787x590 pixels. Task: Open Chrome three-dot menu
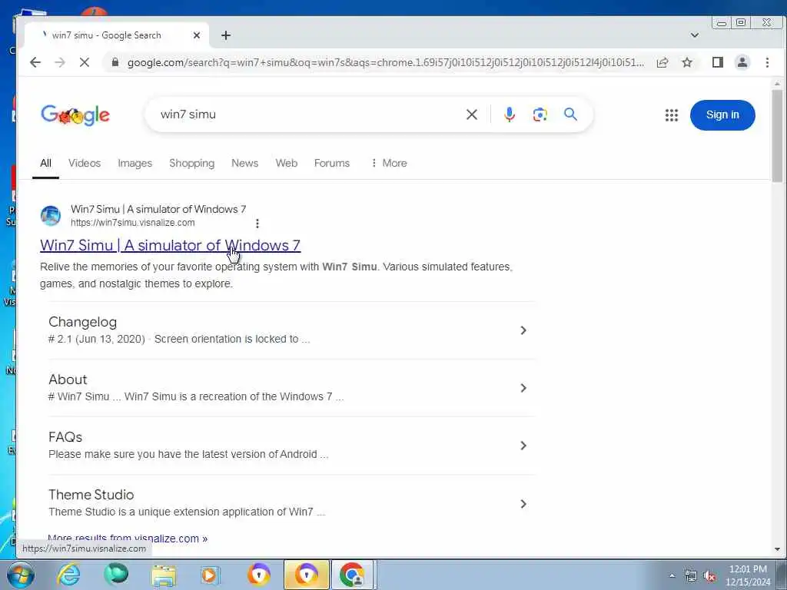pyautogui.click(x=767, y=62)
